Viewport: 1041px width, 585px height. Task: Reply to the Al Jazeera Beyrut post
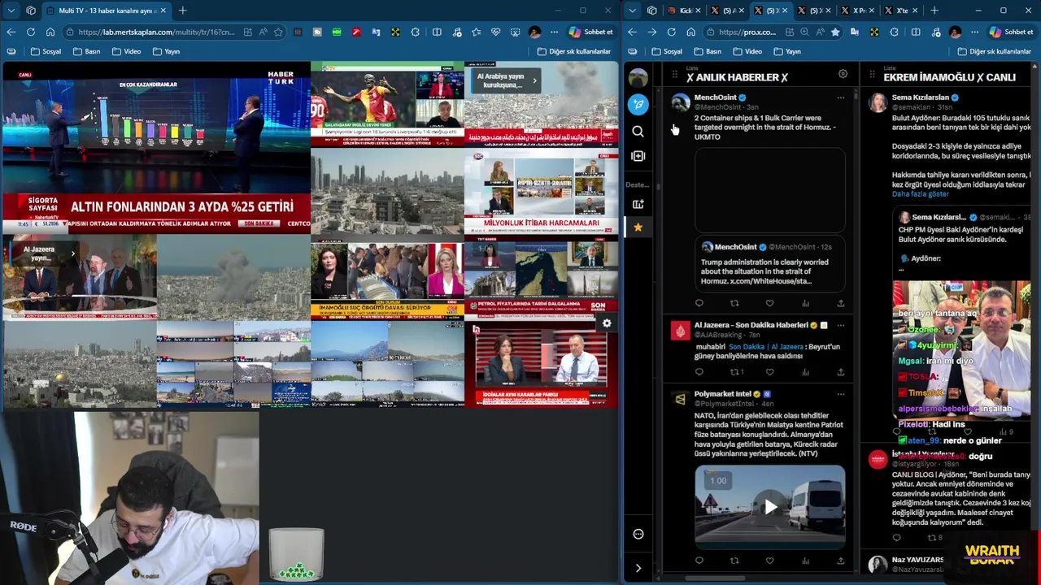699,372
